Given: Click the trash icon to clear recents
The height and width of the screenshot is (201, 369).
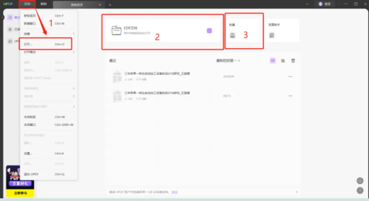Looking at the screenshot, I should 293,60.
